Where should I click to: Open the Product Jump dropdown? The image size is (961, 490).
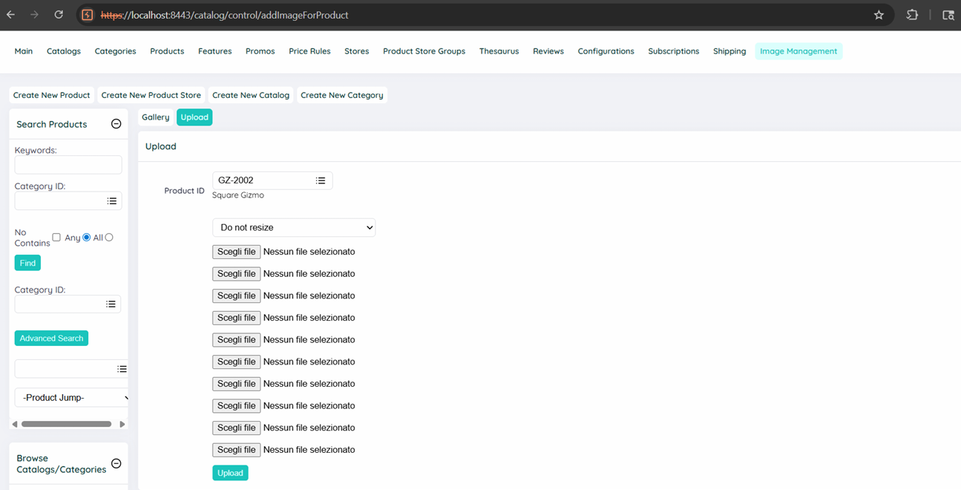[x=72, y=397]
